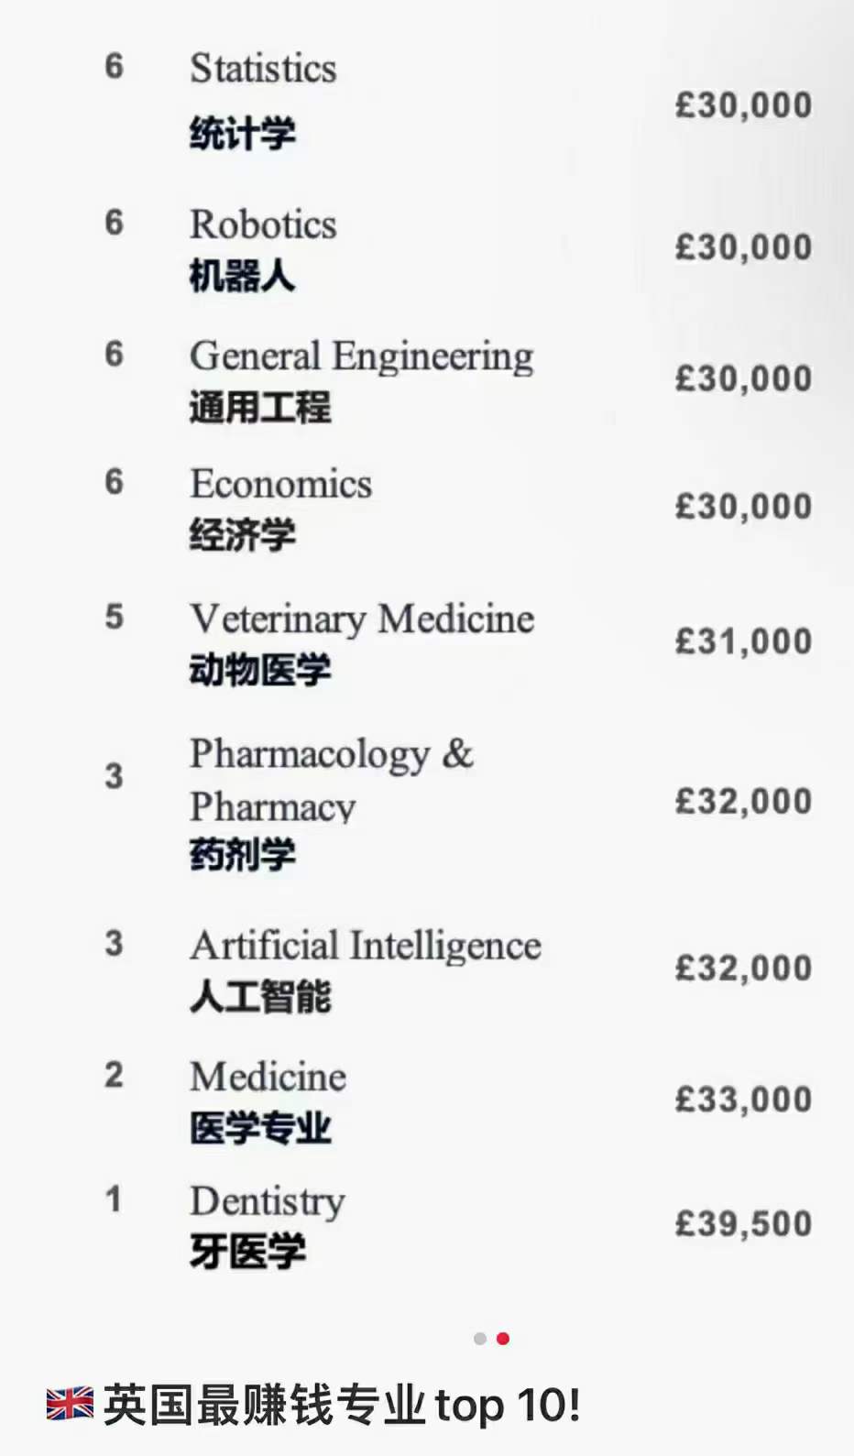Tap the General Engineering entry
The width and height of the screenshot is (854, 1456).
pyautogui.click(x=361, y=356)
